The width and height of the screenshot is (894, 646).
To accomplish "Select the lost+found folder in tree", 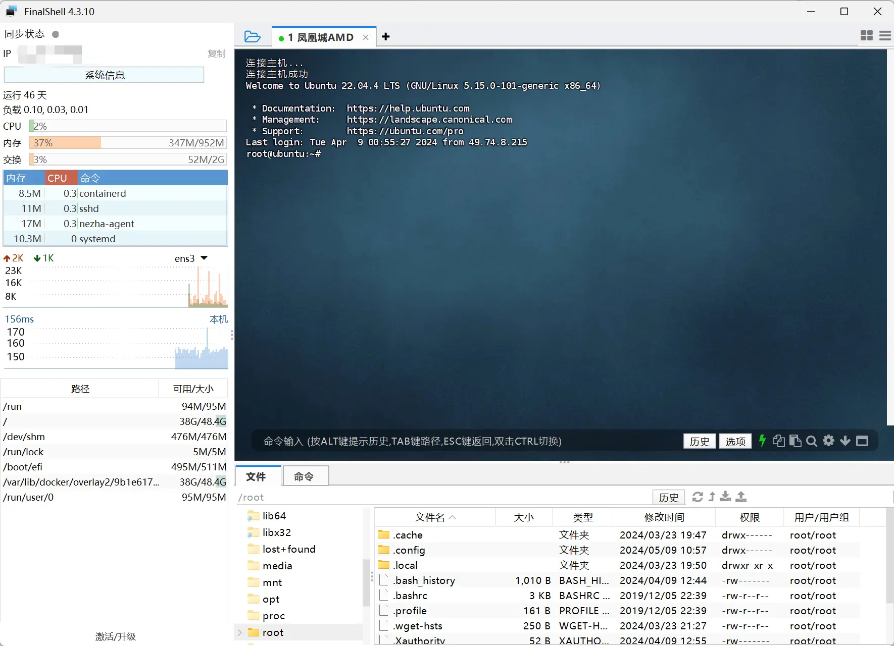I will point(289,549).
